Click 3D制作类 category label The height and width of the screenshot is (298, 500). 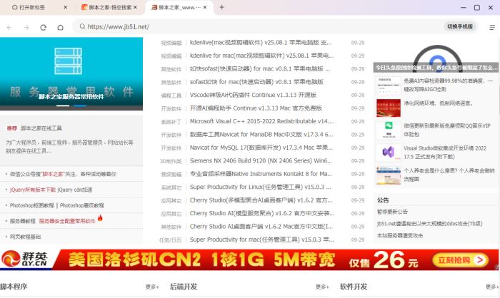[x=171, y=161]
